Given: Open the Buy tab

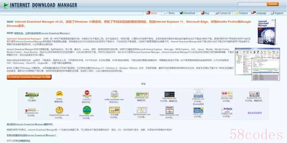Looking at the screenshot, I should (205, 13).
